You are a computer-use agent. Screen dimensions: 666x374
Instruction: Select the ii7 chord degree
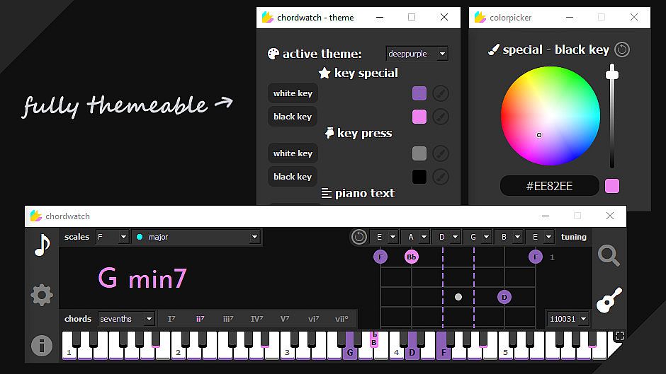point(200,319)
